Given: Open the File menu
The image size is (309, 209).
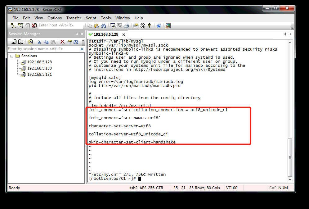Looking at the screenshot, I should (15, 18).
